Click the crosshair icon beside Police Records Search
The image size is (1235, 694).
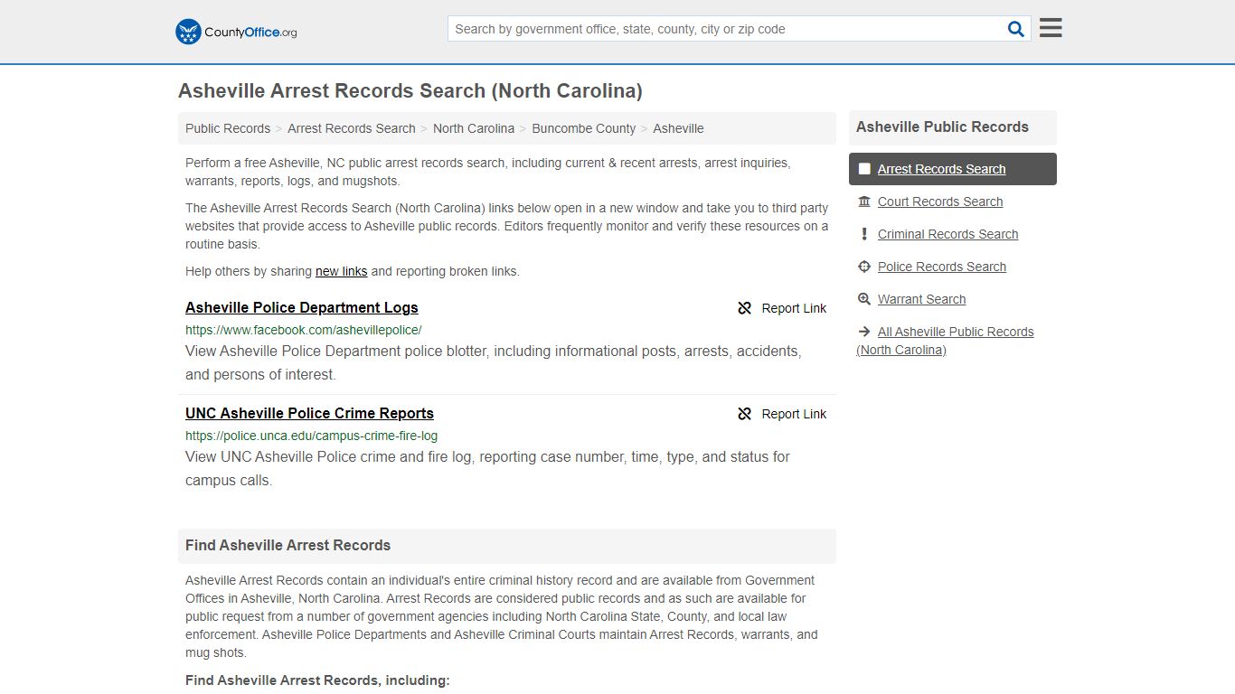click(864, 267)
